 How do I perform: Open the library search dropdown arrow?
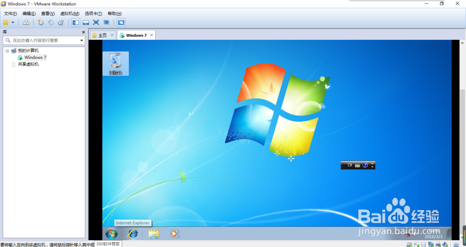click(x=82, y=40)
